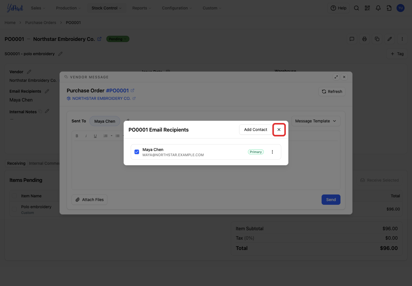Click the Maya Chen chip in Sent To
Image resolution: width=412 pixels, height=286 pixels.
[105, 121]
